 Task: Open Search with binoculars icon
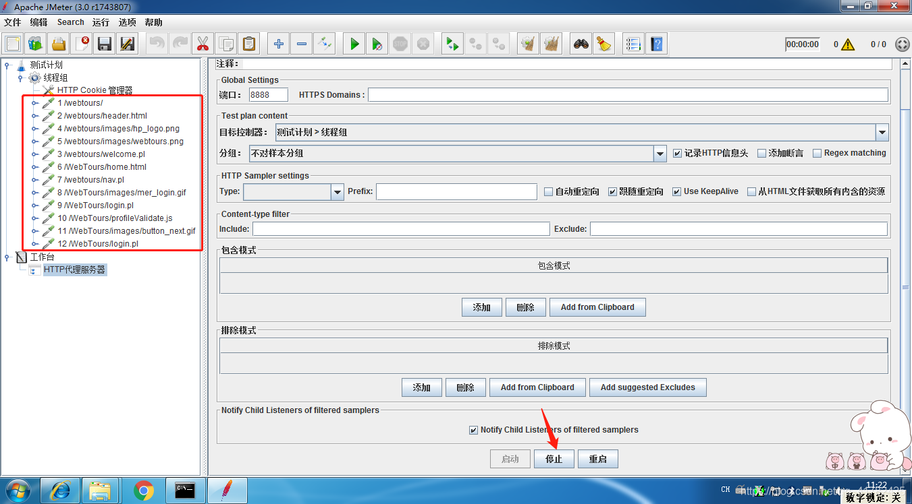click(x=581, y=44)
